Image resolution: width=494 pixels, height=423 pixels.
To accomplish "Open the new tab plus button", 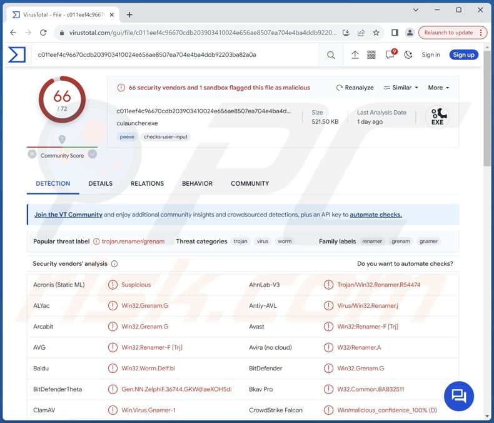I will point(129,14).
